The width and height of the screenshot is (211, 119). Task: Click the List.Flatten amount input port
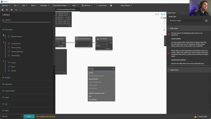pyautogui.click(x=102, y=46)
